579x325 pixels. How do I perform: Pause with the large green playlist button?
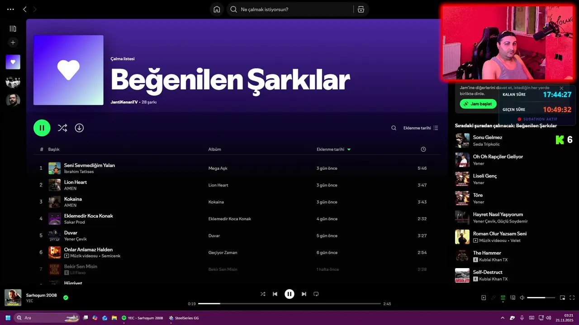[x=42, y=128]
